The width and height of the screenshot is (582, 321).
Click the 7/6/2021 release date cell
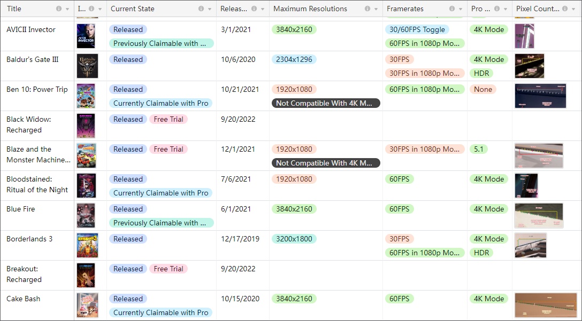coord(243,186)
